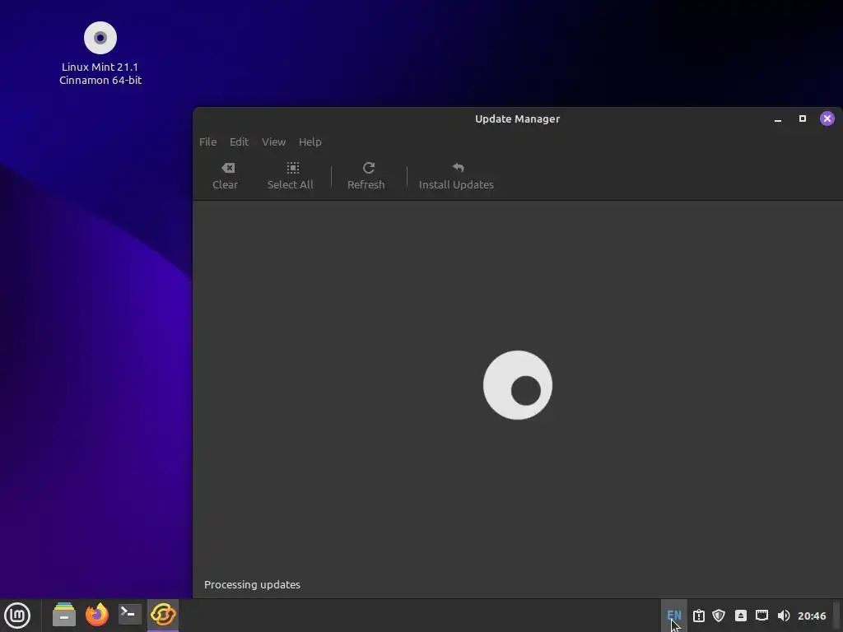
Task: Click the Clear toolbar button
Action: [226, 176]
